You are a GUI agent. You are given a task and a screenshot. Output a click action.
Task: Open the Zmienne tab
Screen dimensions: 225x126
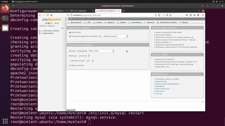tap(149, 22)
